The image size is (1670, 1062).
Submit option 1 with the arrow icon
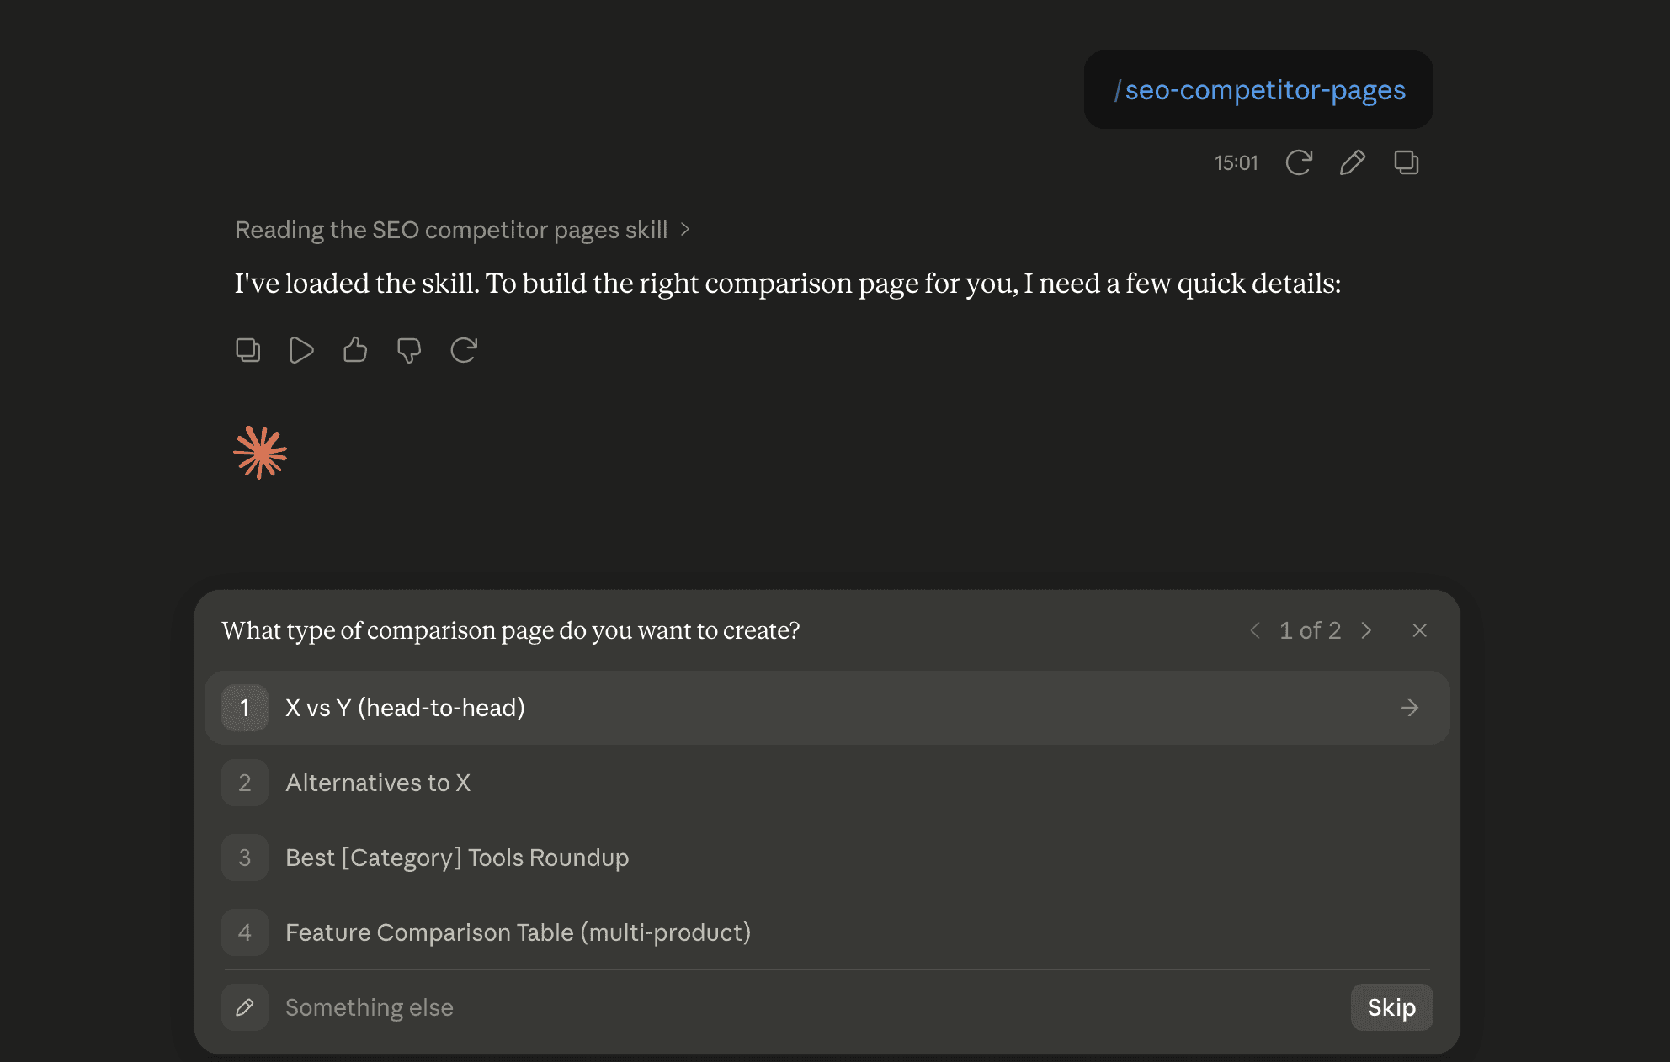[x=1410, y=708]
